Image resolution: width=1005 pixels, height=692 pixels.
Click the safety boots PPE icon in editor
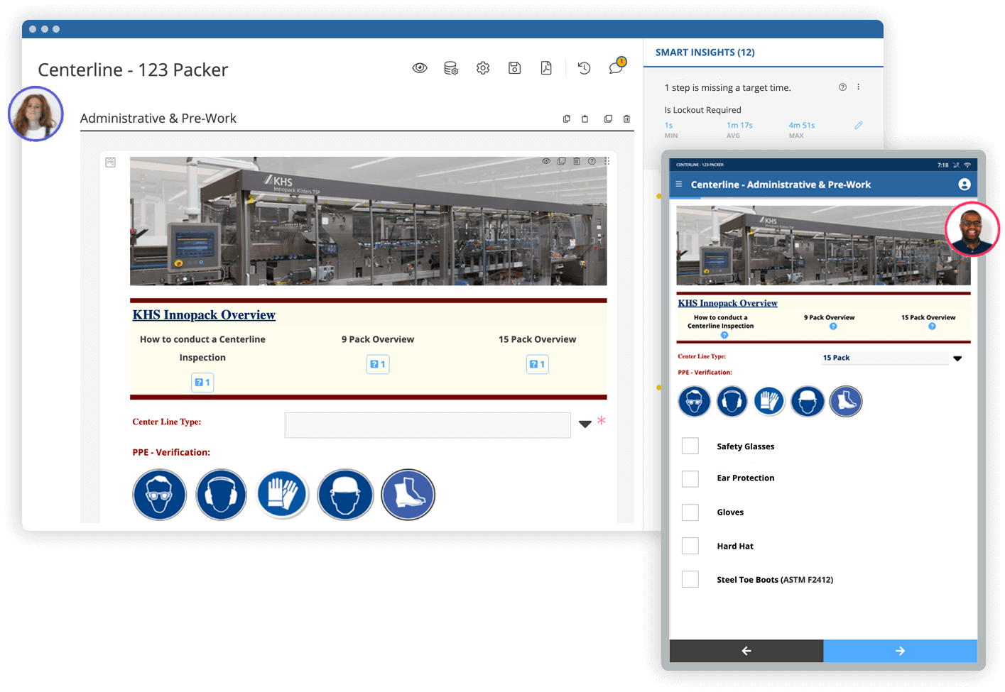click(408, 495)
